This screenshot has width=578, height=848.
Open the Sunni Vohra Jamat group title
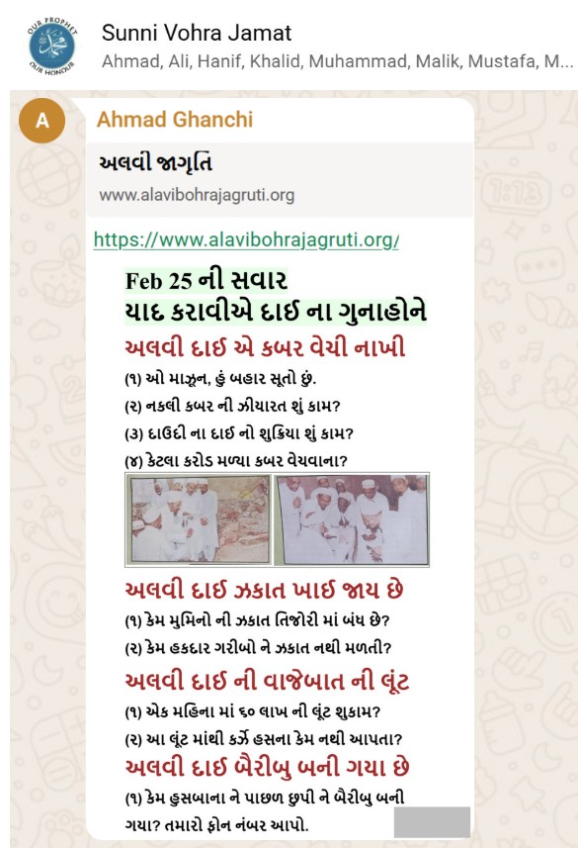(196, 33)
